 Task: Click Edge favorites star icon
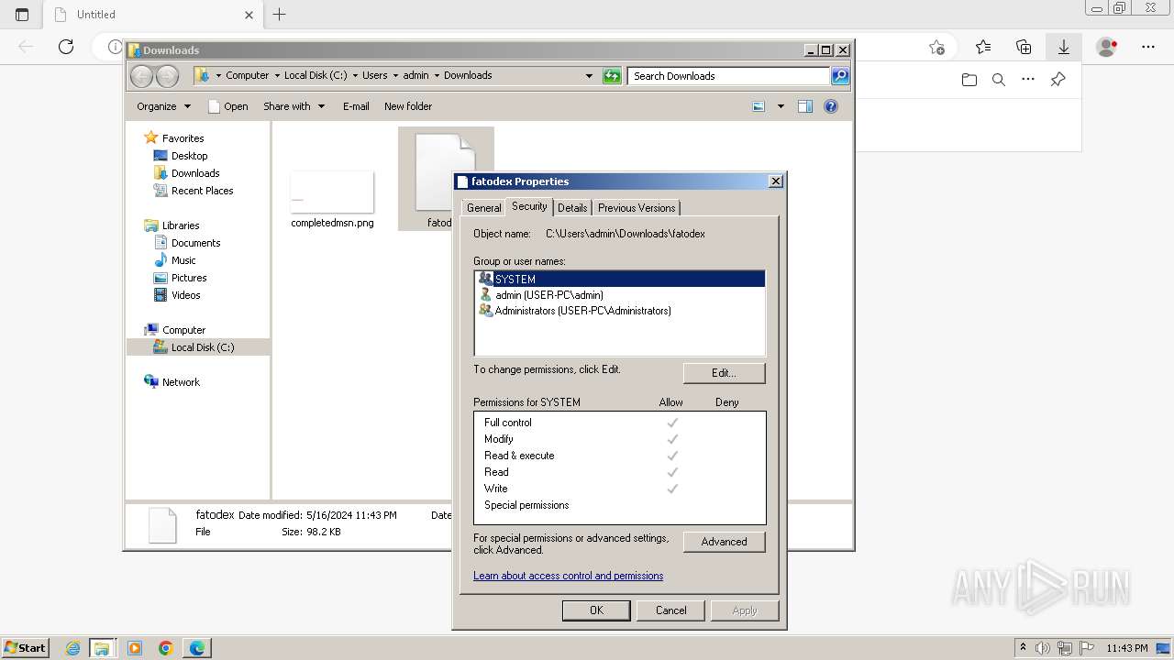point(936,47)
